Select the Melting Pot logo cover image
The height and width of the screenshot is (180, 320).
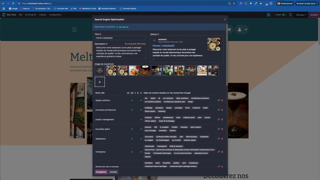pos(100,70)
